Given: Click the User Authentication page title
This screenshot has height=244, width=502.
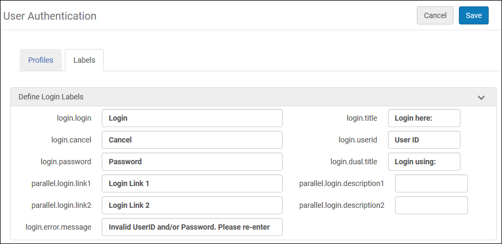Looking at the screenshot, I should [50, 16].
